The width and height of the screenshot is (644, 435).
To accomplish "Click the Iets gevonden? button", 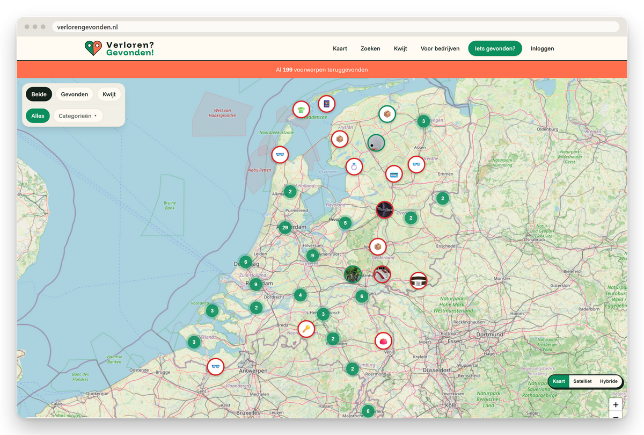I will pos(495,48).
